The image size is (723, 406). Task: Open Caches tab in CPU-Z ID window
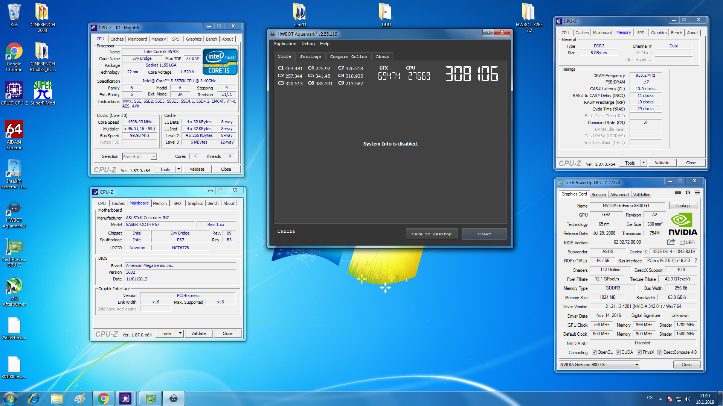117,39
